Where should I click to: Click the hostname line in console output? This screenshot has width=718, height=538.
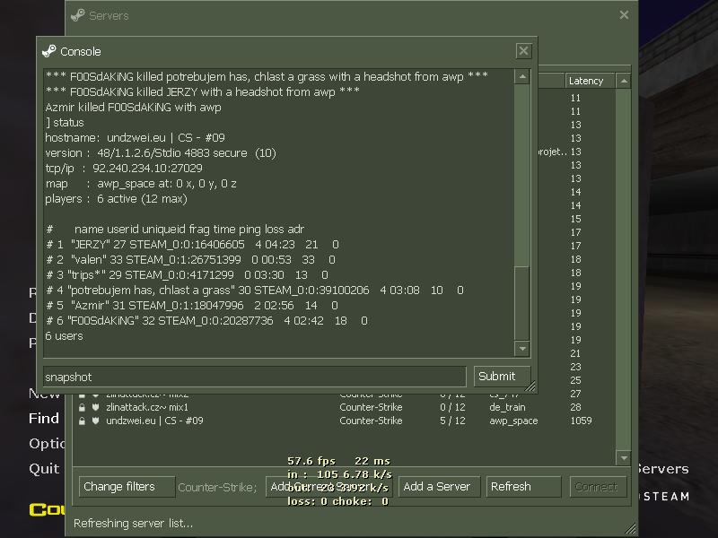coord(136,138)
